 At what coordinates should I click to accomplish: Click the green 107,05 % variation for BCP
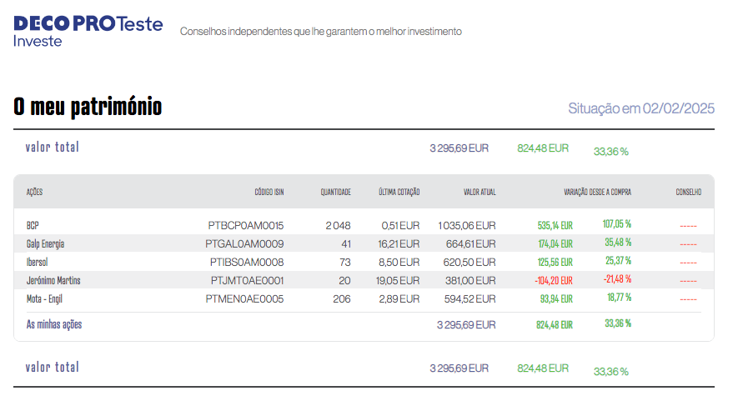[x=616, y=224]
